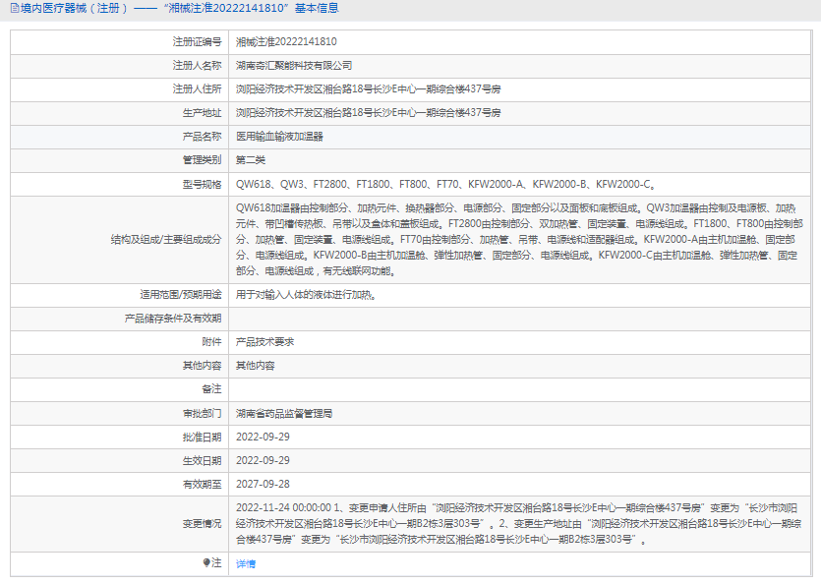
Task: Select expiry date 2027-09-28
Action: tap(263, 484)
